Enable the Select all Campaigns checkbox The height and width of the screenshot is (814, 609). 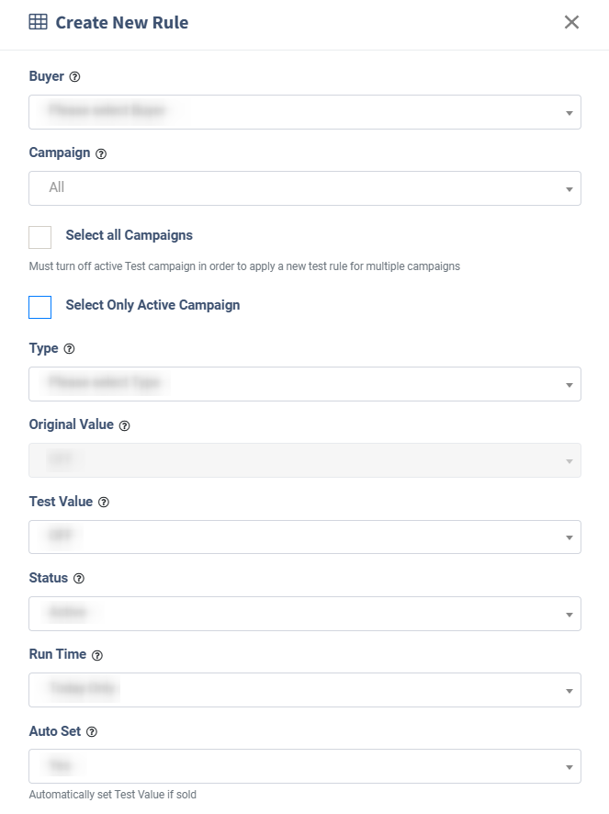click(x=40, y=237)
